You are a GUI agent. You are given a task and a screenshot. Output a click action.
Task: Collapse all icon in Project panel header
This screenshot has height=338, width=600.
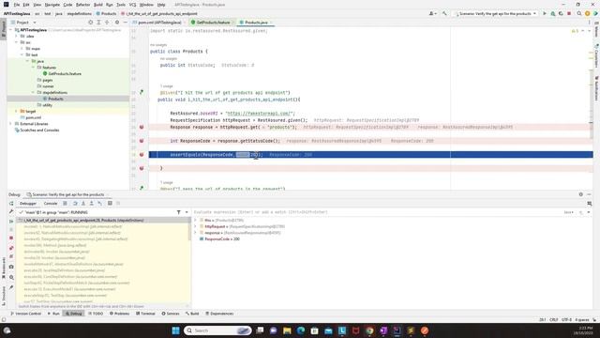pyautogui.click(x=107, y=23)
